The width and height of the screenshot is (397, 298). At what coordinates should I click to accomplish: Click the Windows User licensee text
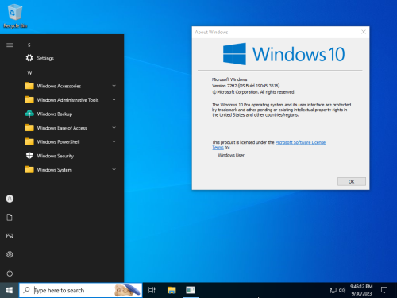click(231, 155)
